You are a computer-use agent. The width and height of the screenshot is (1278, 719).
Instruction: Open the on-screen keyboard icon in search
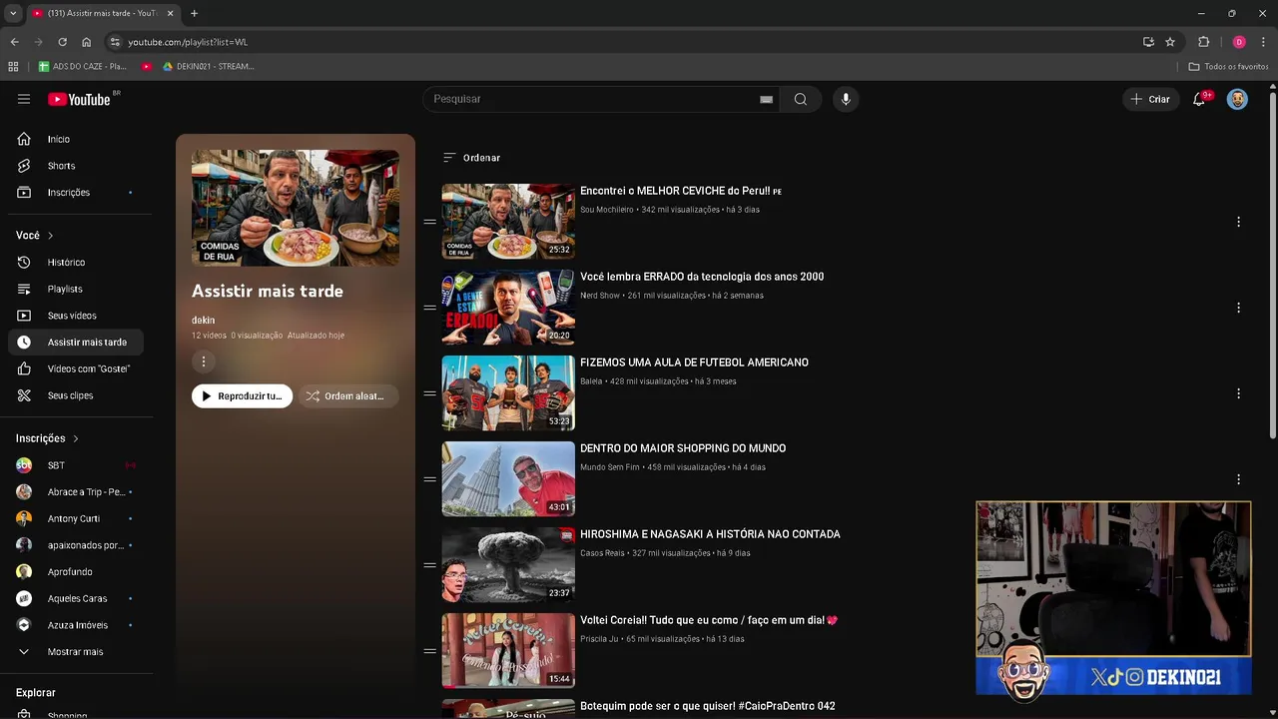(766, 99)
